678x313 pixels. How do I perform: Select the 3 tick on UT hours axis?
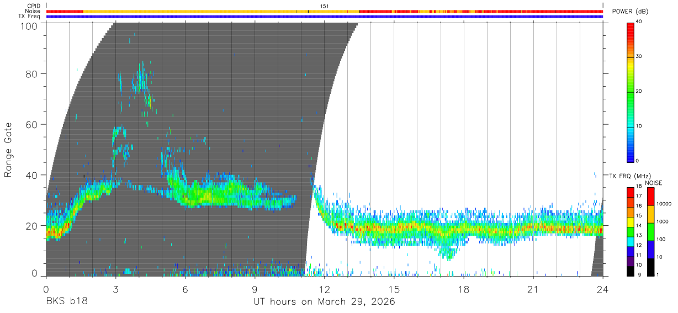[x=116, y=289]
